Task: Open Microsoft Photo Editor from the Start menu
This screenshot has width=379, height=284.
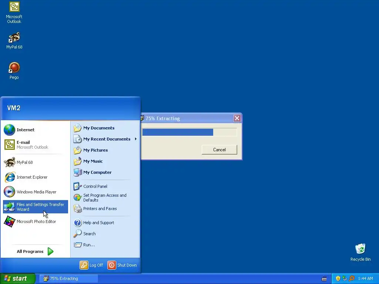Action: point(36,222)
